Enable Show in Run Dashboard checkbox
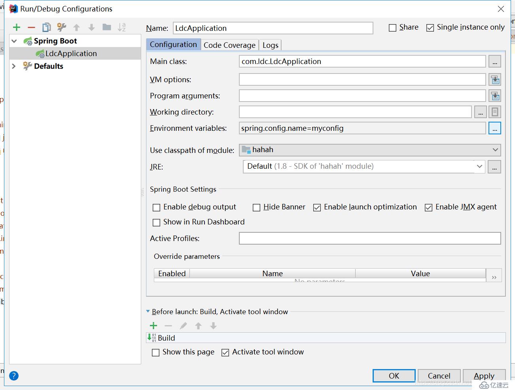The height and width of the screenshot is (390, 515). [x=157, y=222]
